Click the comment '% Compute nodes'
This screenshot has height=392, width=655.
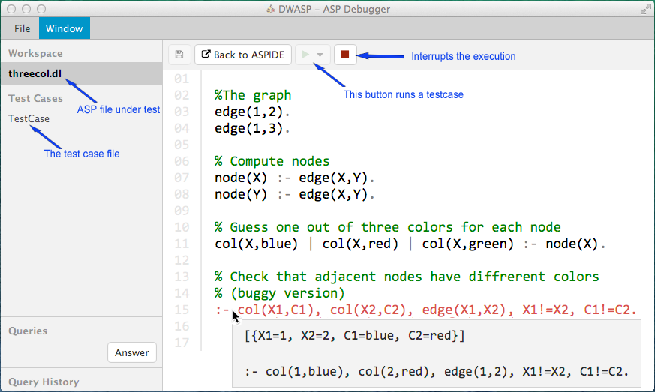[272, 161]
